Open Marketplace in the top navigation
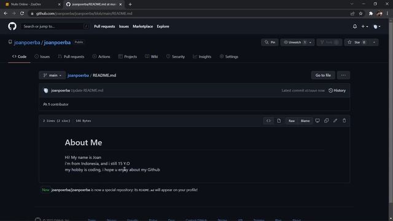393x221 pixels. pyautogui.click(x=142, y=26)
